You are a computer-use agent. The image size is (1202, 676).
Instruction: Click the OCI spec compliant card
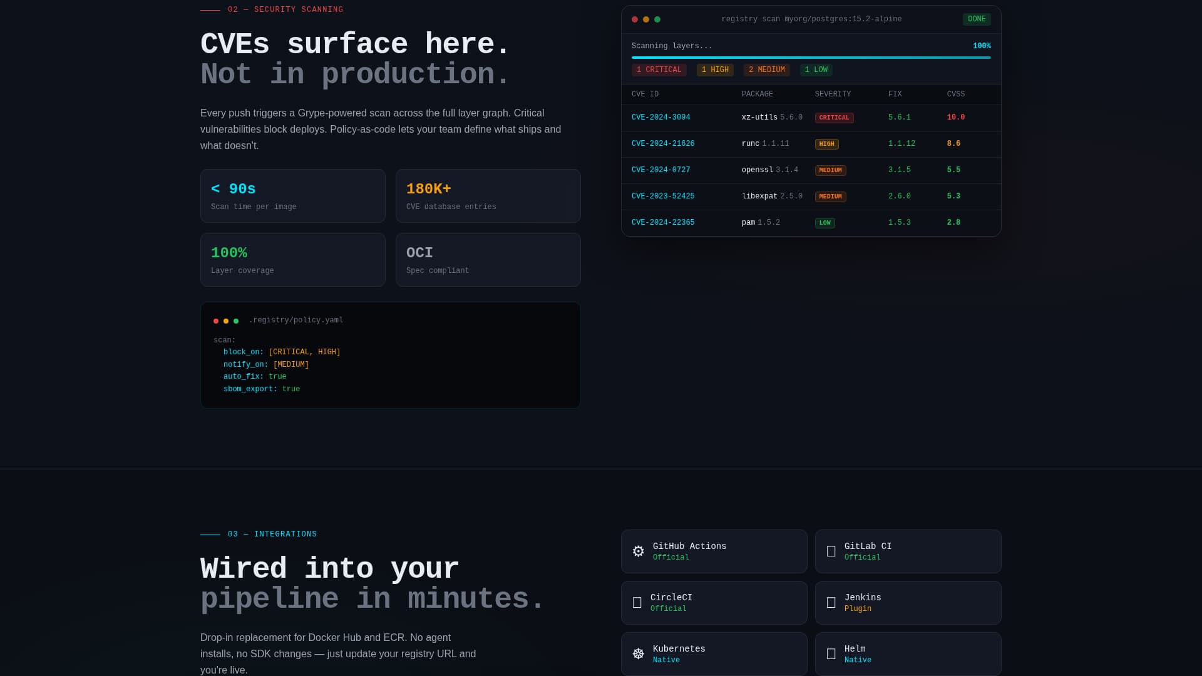[x=488, y=260]
